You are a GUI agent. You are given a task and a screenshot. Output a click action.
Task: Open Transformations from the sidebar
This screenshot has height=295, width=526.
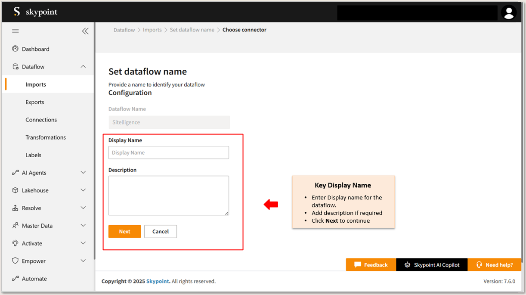click(x=46, y=137)
